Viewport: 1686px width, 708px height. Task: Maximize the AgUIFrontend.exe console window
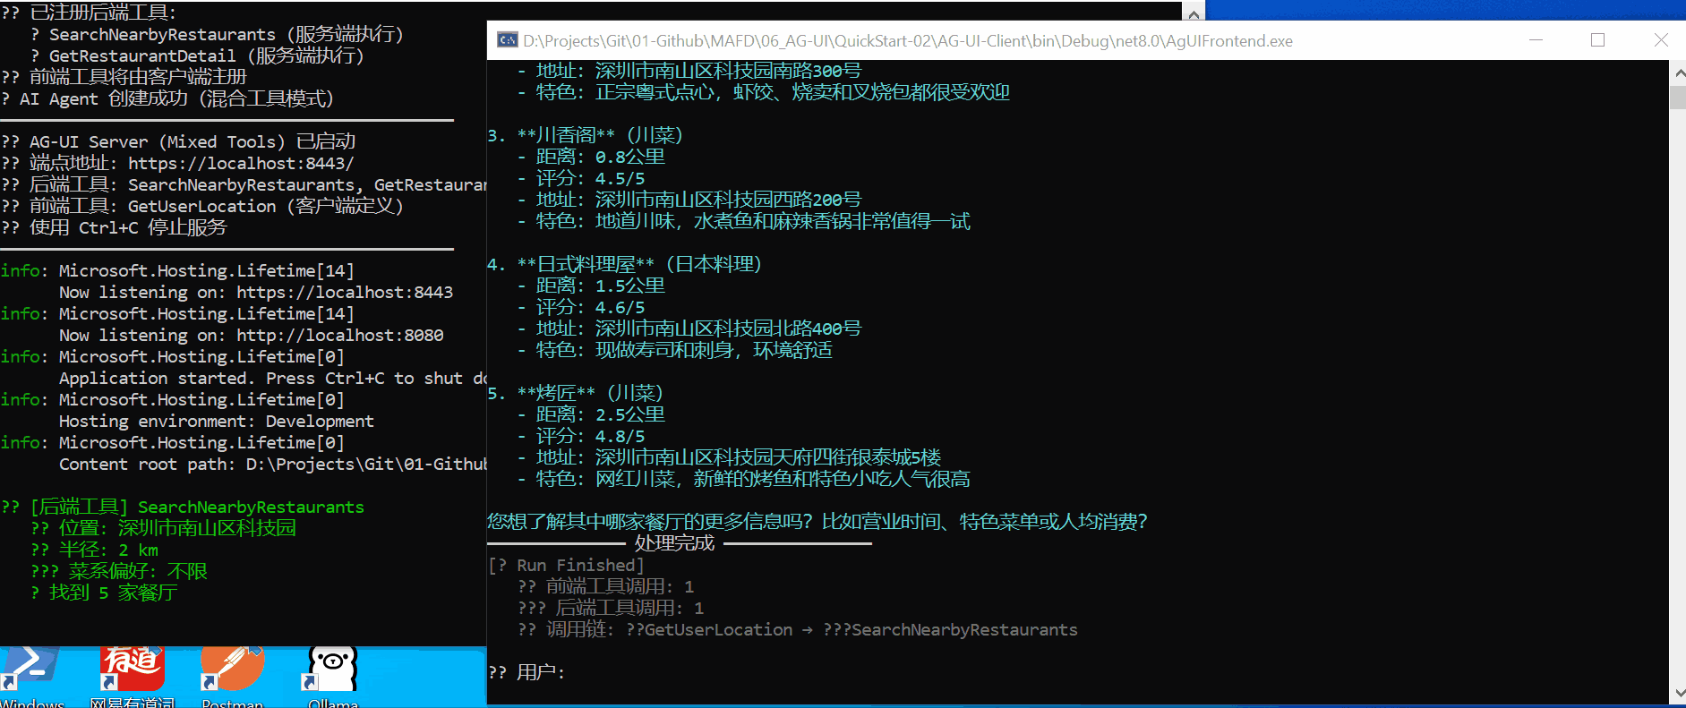point(1597,40)
